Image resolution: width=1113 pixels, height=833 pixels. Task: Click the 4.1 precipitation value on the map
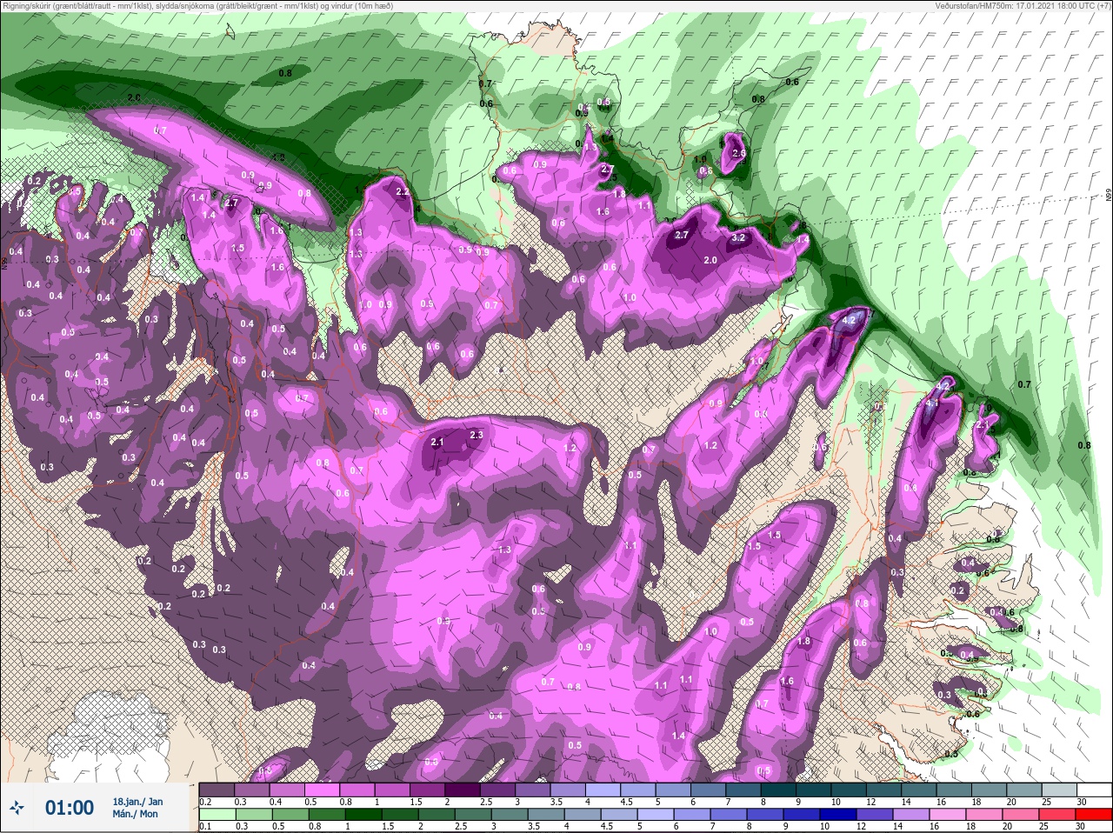pos(932,403)
